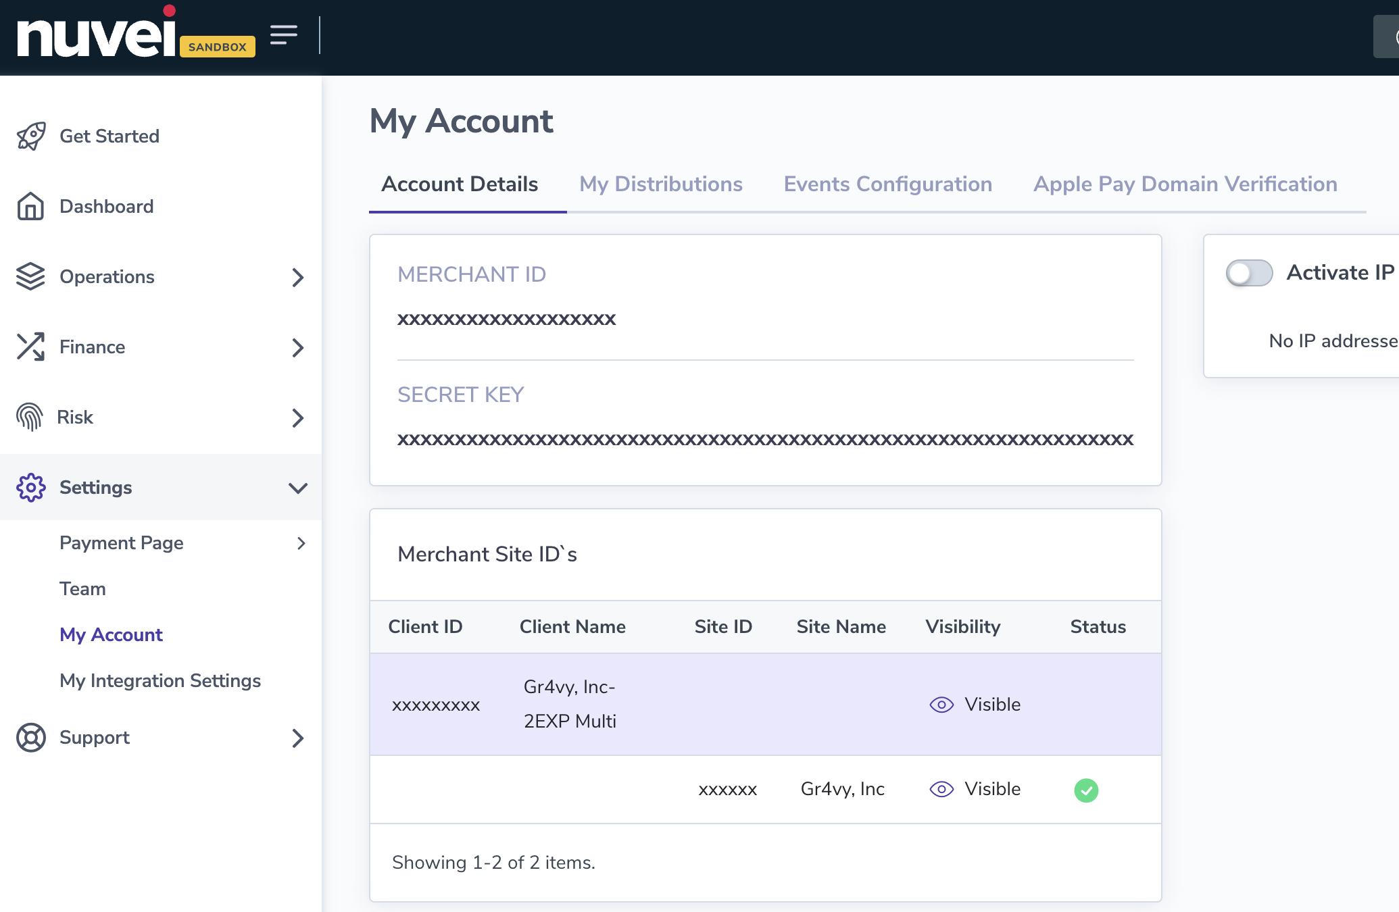1399x912 pixels.
Task: Collapse the Settings section chevron
Action: point(297,488)
